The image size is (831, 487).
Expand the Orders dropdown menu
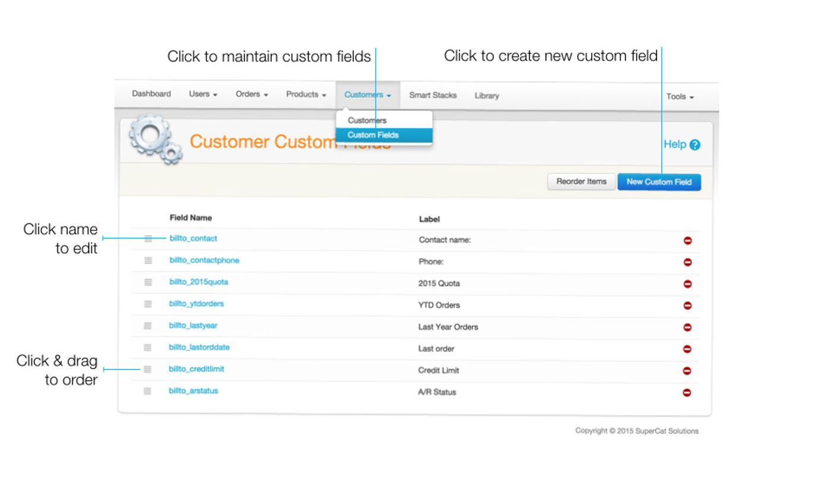pyautogui.click(x=252, y=94)
